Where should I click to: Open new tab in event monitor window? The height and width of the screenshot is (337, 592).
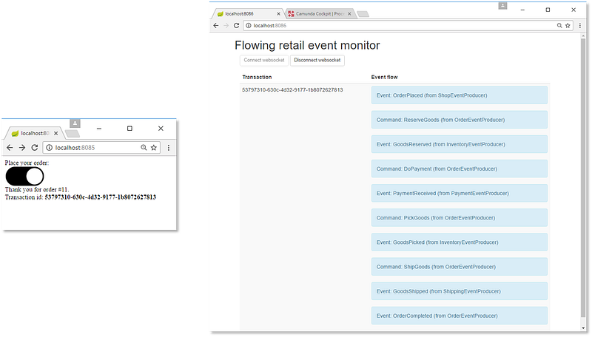364,13
